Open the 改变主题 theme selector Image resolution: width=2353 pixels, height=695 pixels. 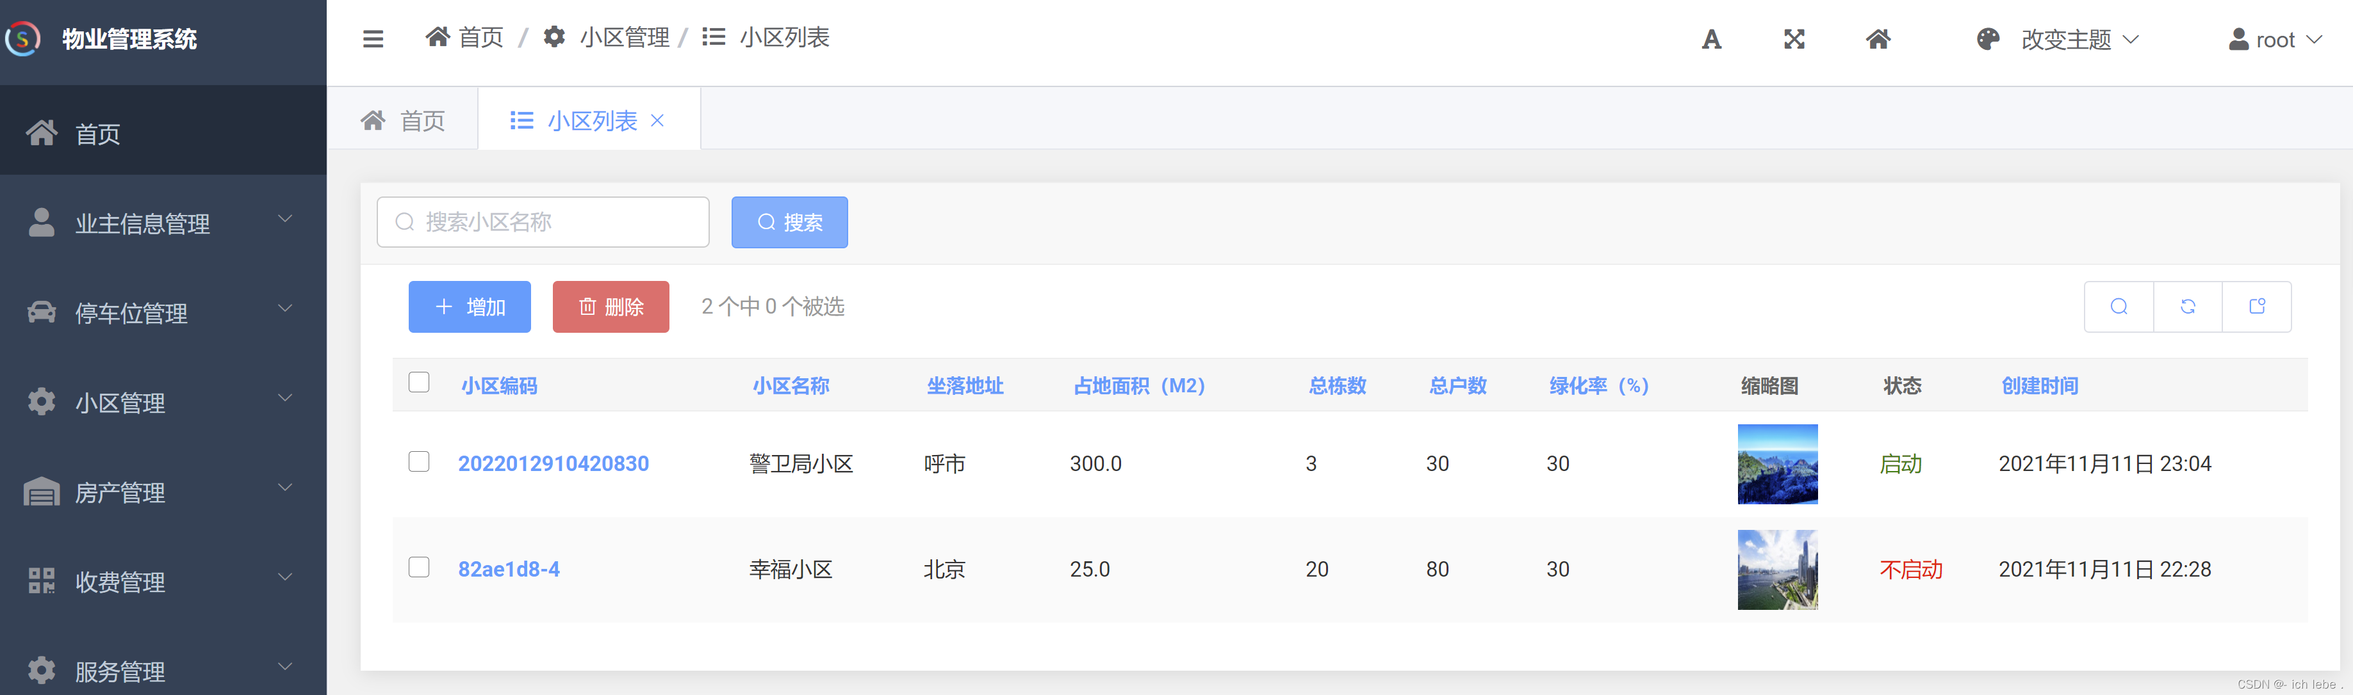click(2066, 39)
